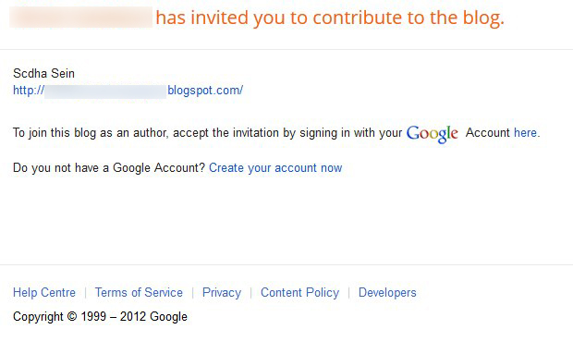Click 'Do you not have a Google Account?' text
This screenshot has width=573, height=354.
109,167
